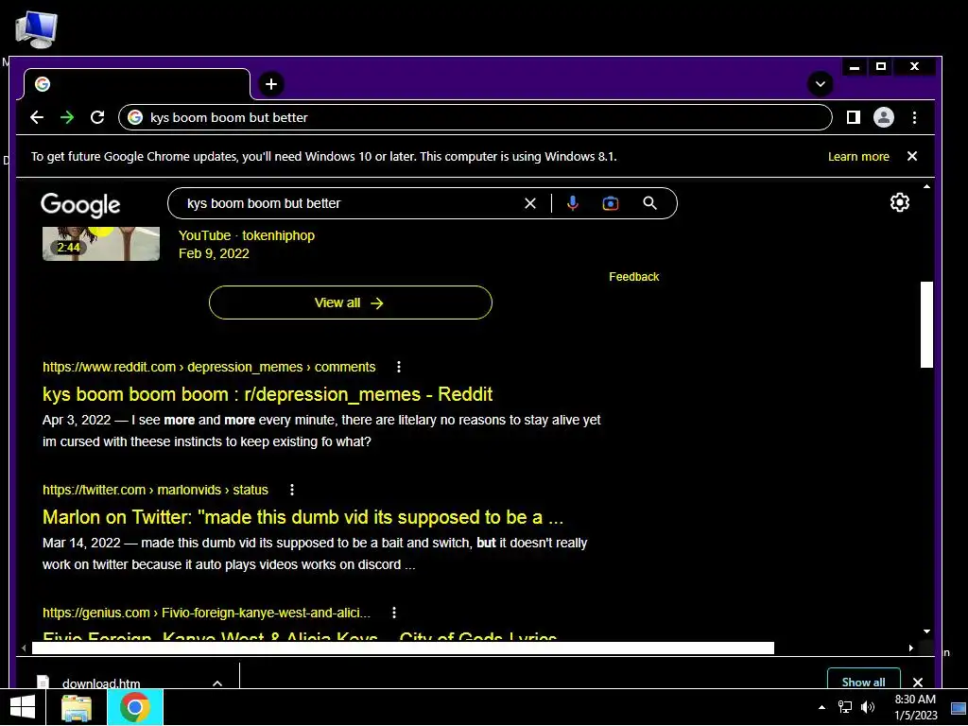Screen dimensions: 968x726
Task: Open Chrome three-dot menu
Action: 914,117
